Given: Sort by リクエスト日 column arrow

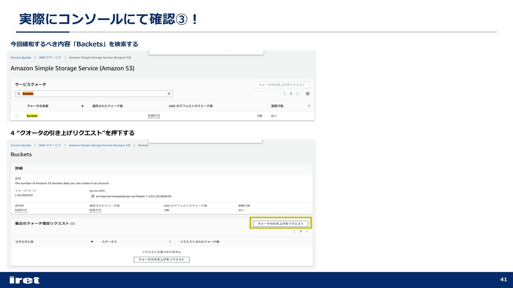Looking at the screenshot, I should click(x=92, y=242).
